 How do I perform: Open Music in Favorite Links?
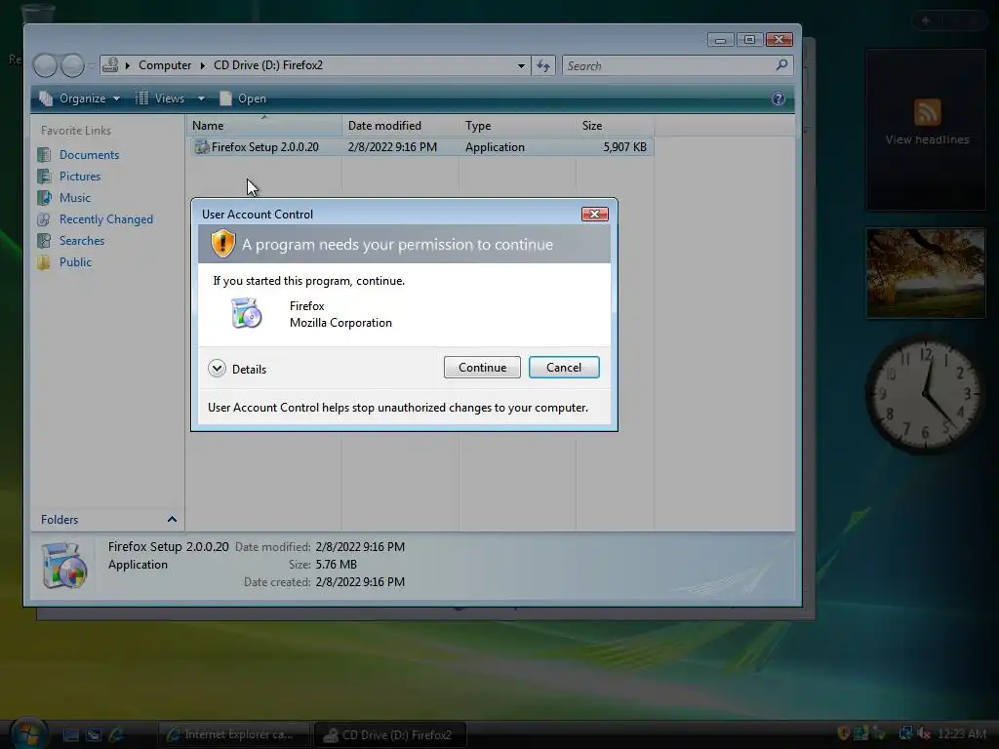(74, 198)
